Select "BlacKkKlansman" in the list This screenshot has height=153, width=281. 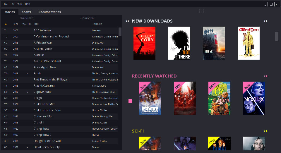pyautogui.click(x=60, y=86)
